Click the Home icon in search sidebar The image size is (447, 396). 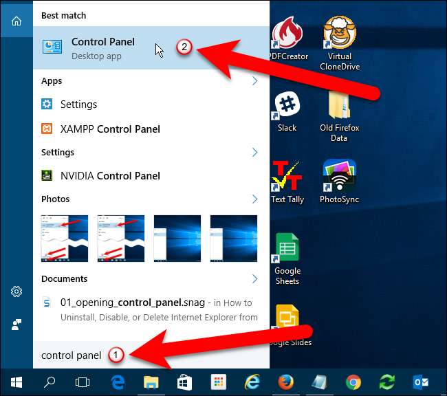(17, 21)
